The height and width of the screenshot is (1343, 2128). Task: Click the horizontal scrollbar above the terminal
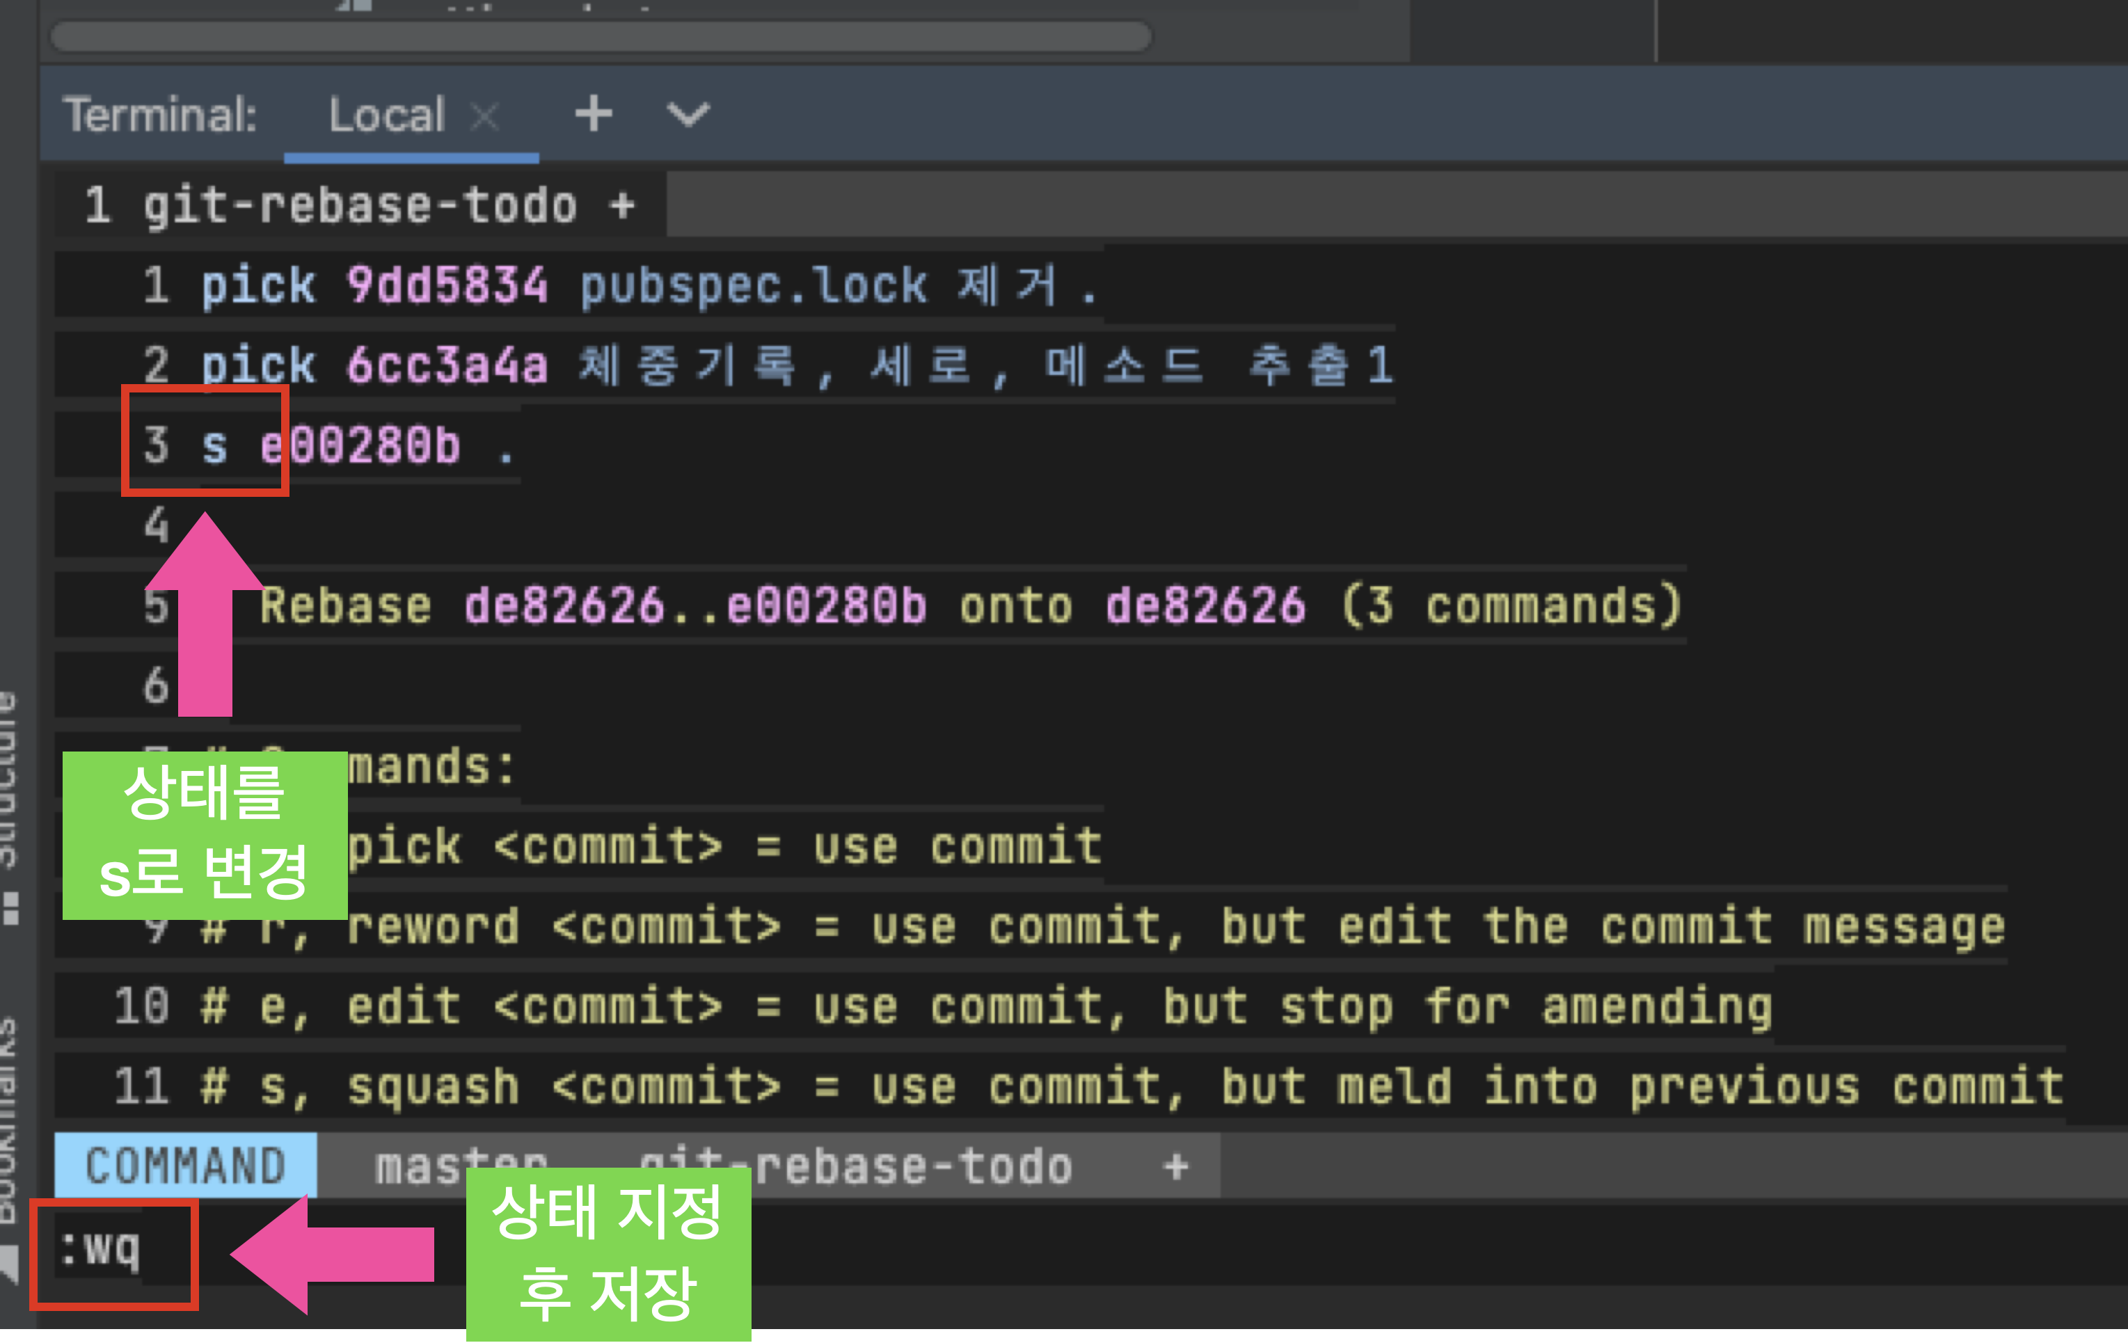click(x=601, y=37)
